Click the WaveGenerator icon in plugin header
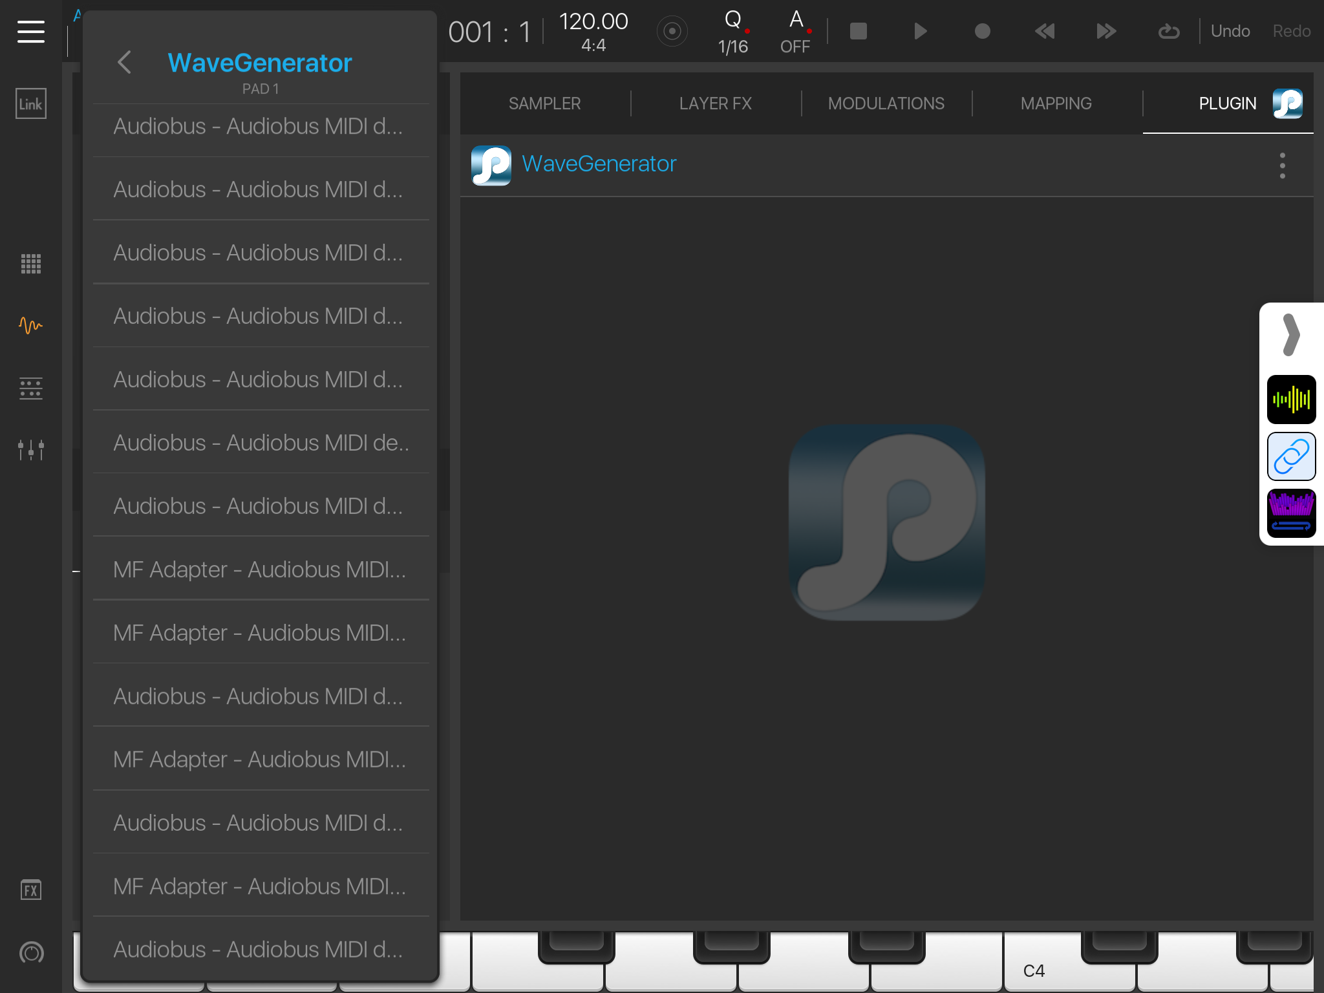 [491, 165]
